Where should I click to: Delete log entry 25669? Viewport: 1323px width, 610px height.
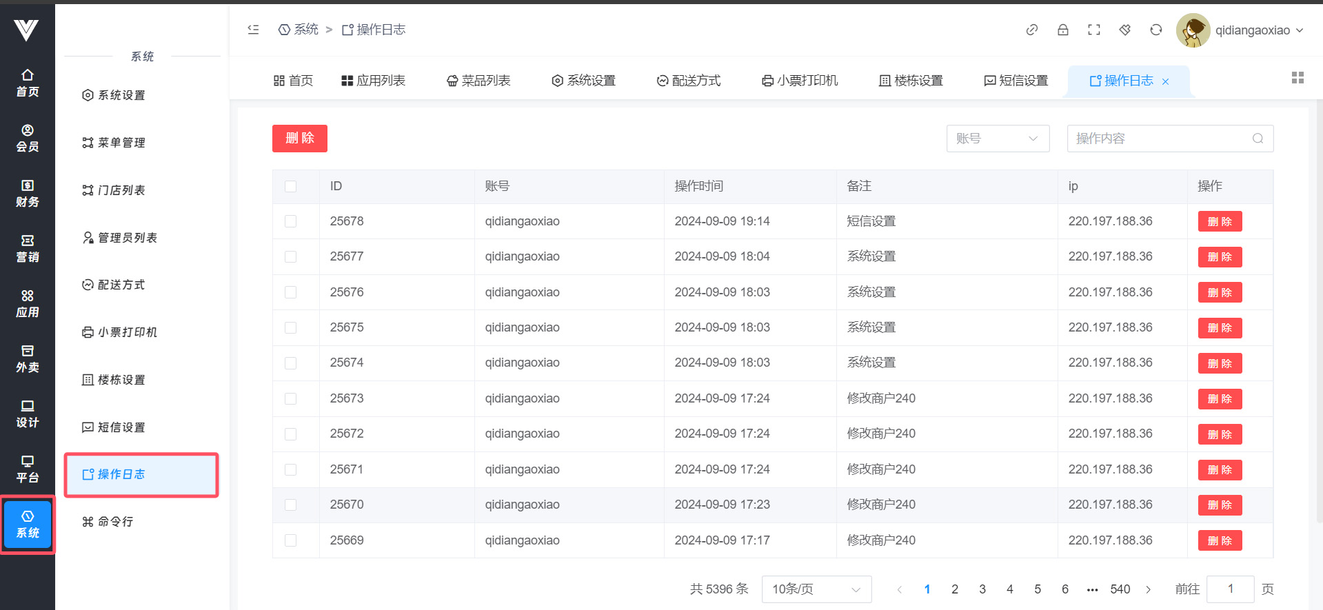tap(1219, 540)
